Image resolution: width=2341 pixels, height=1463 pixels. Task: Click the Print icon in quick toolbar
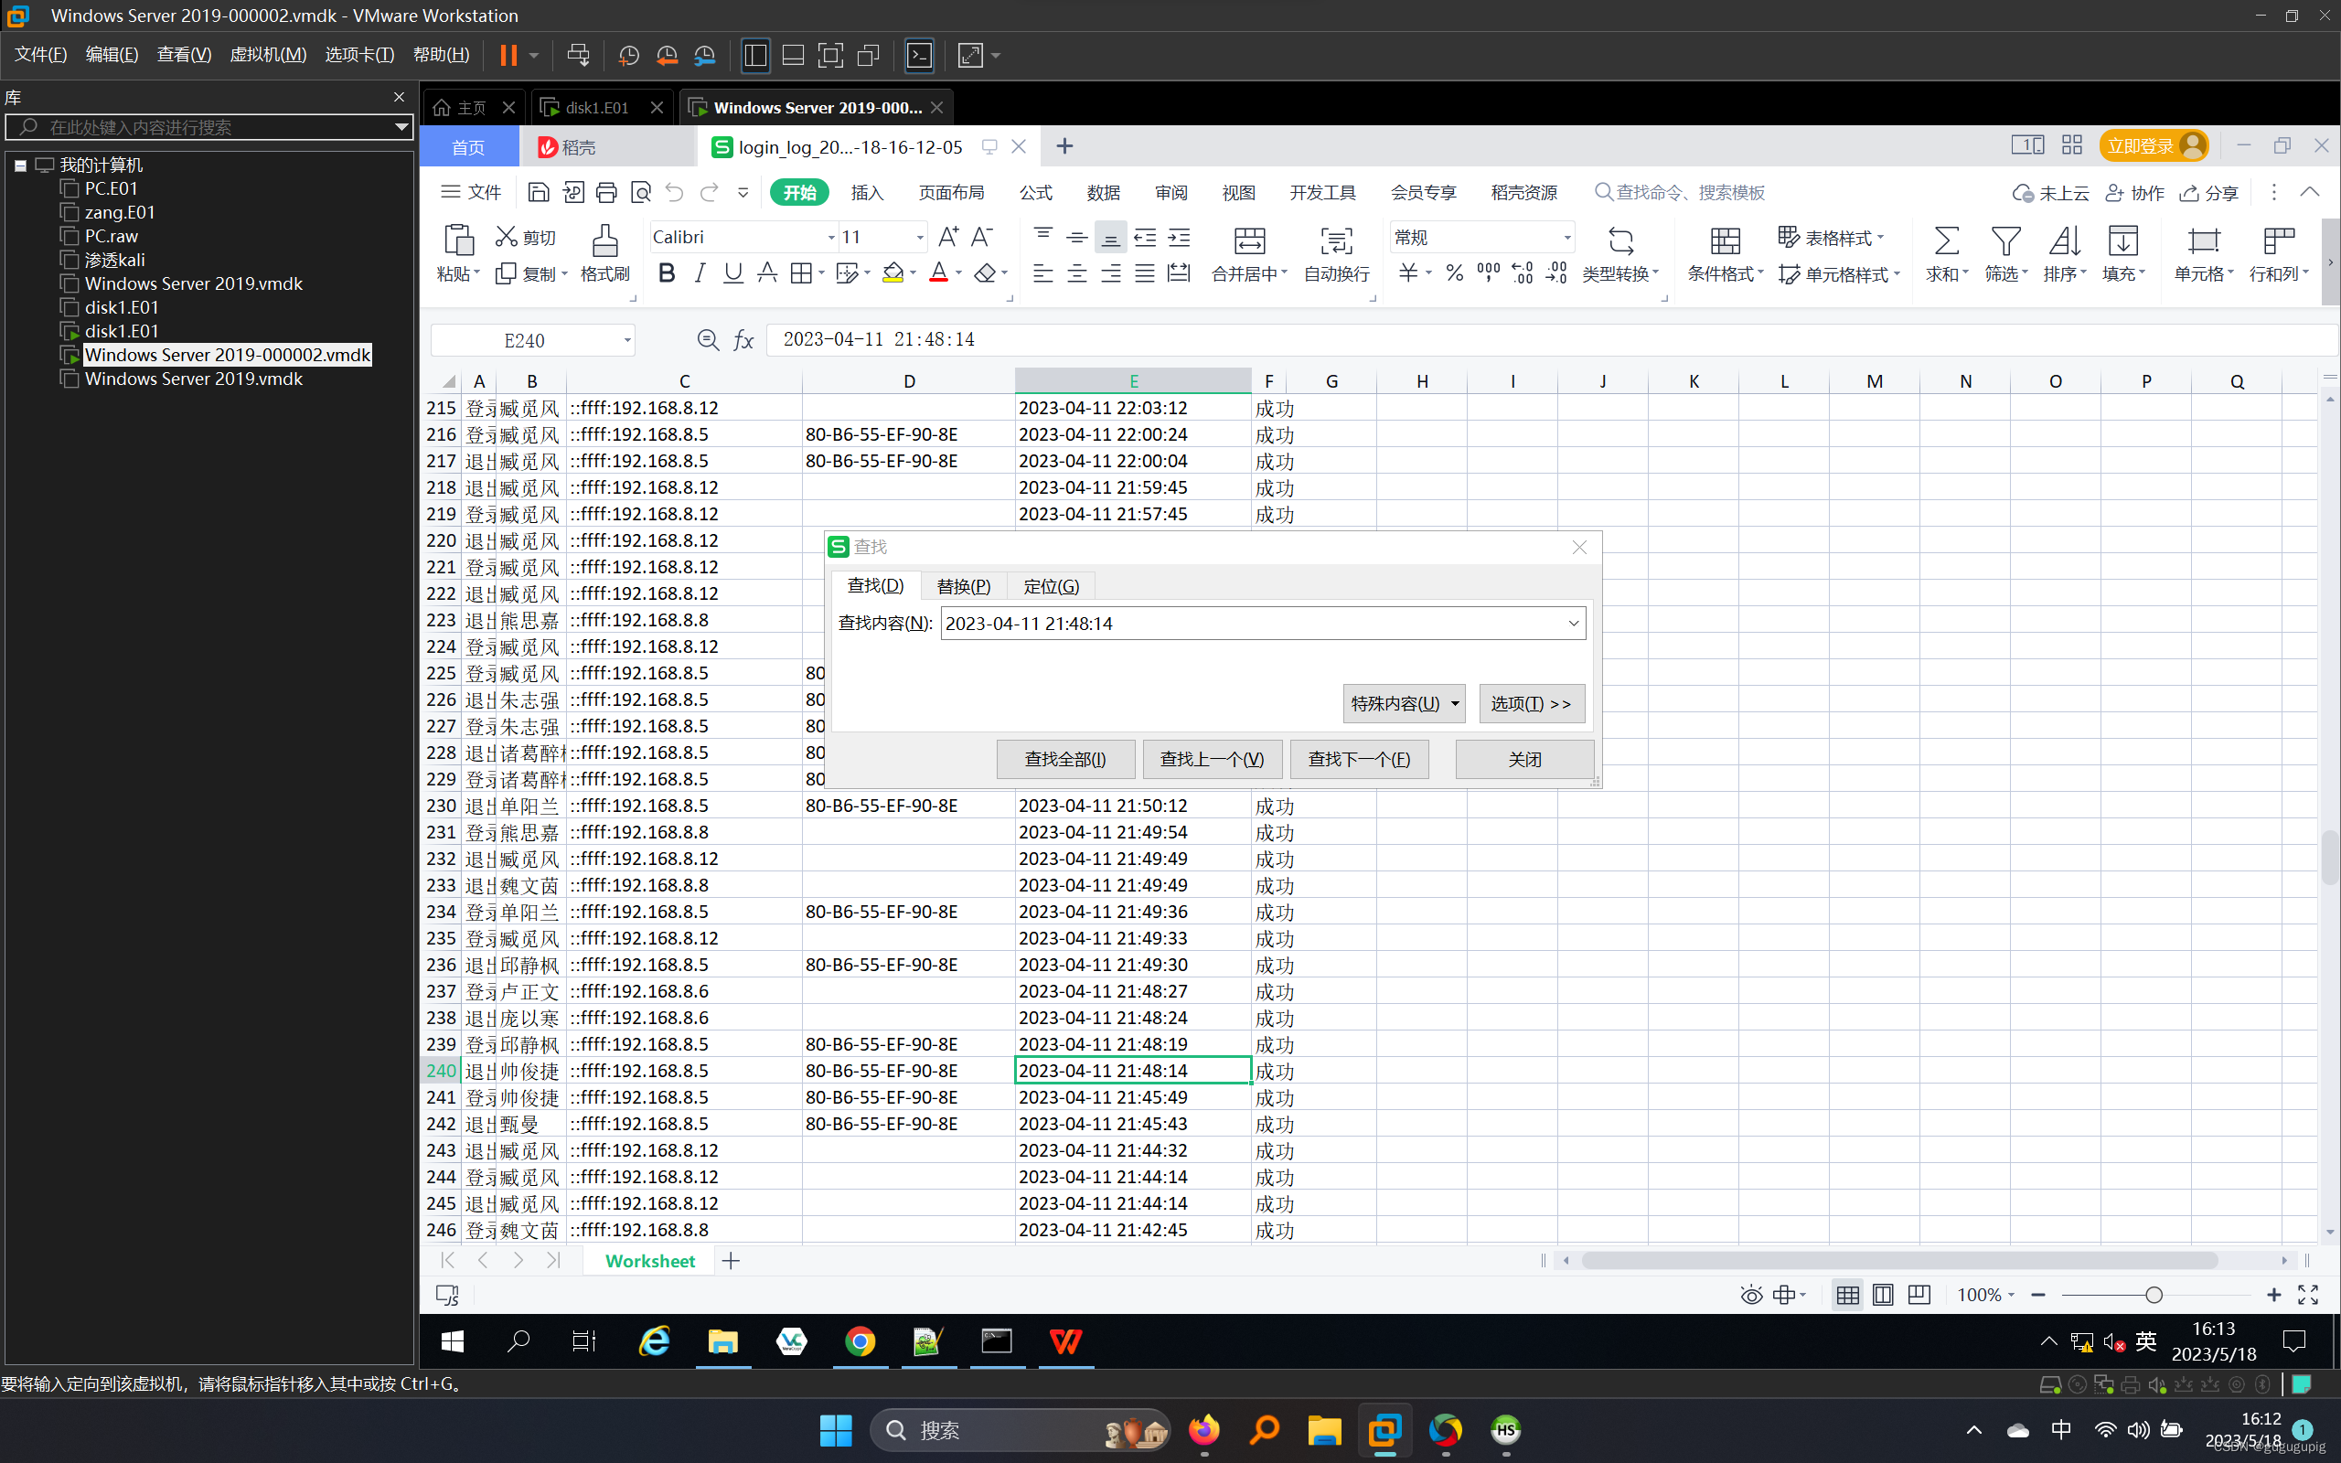coord(606,193)
